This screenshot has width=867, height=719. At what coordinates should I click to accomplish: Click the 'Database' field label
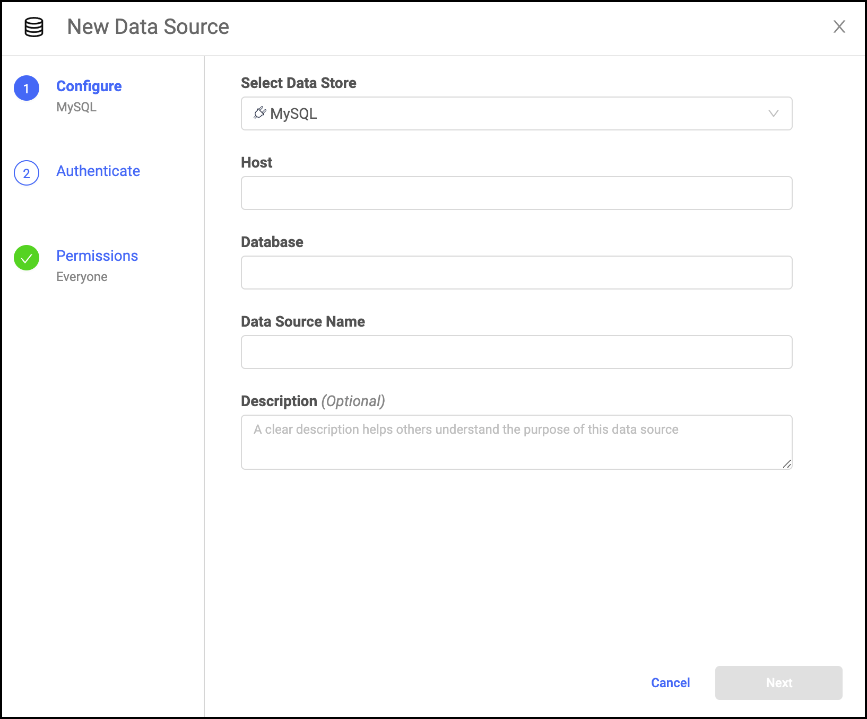coord(272,242)
